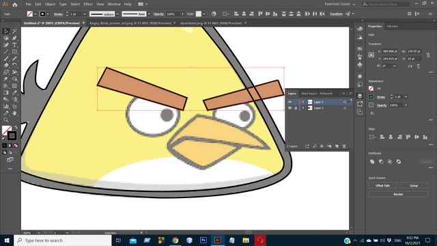Click Fill swatch in Appearance section

click(371, 88)
